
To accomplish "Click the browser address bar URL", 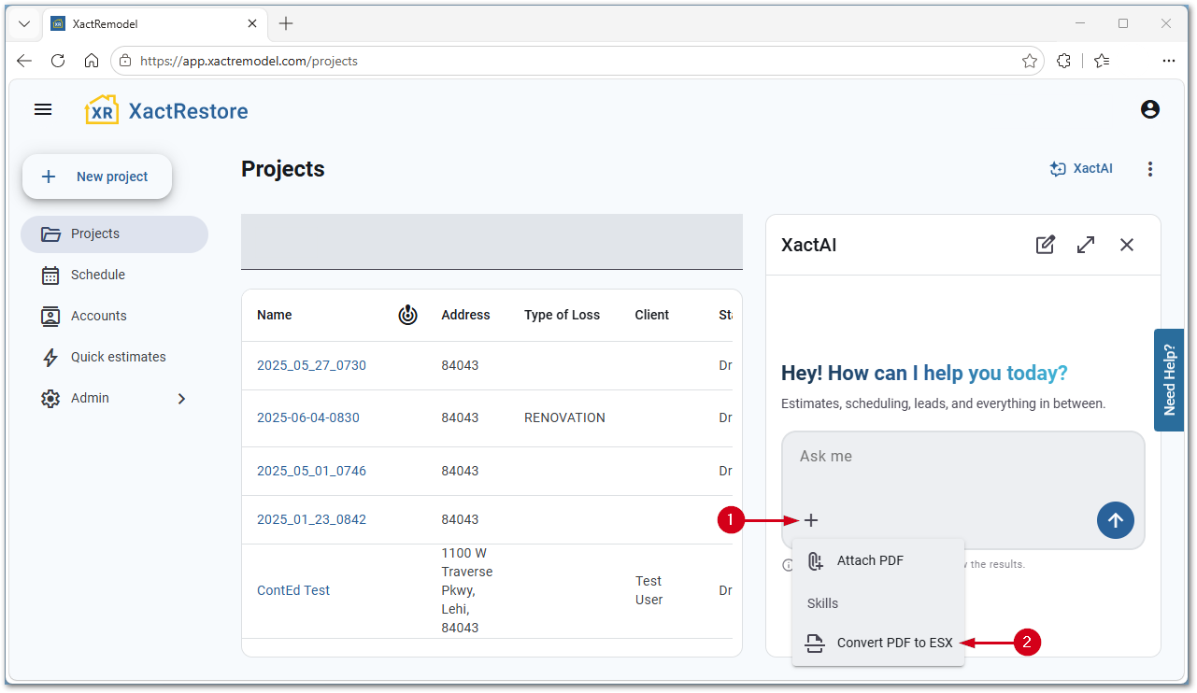I will tap(249, 61).
